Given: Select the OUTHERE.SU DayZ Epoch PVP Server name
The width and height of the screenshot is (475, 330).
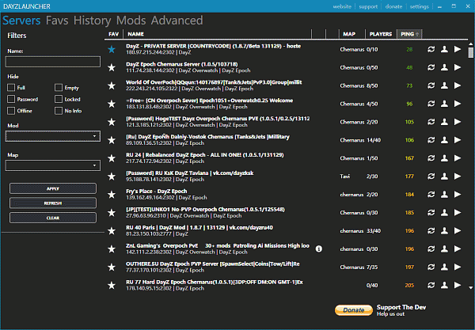Looking at the screenshot, I should pyautogui.click(x=213, y=264).
